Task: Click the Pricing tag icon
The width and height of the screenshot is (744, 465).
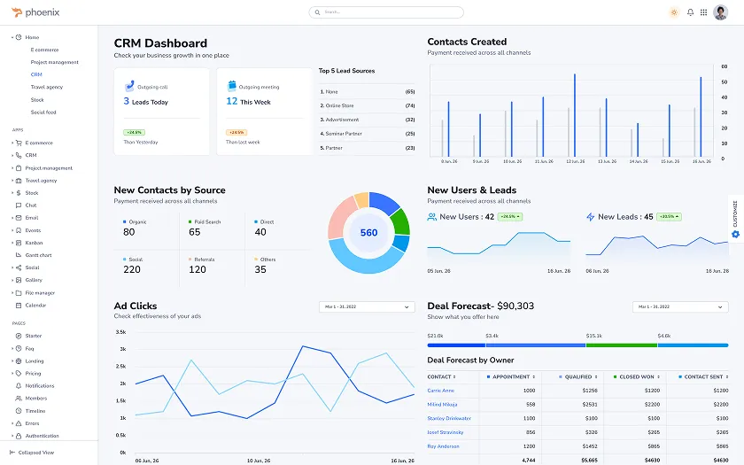Action: coord(19,374)
